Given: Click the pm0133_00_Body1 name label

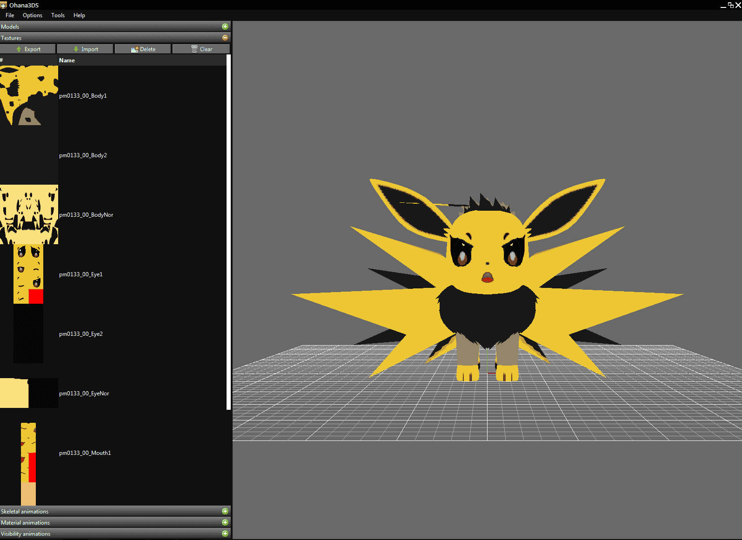Looking at the screenshot, I should (83, 96).
